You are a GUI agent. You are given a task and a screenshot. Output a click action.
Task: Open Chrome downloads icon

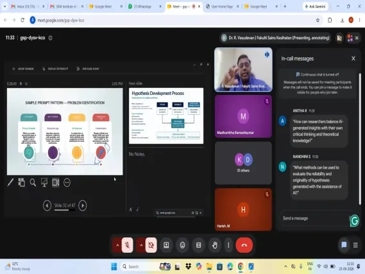342,21
